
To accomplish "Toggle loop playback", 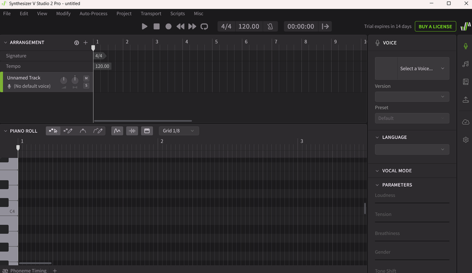I will (x=204, y=26).
